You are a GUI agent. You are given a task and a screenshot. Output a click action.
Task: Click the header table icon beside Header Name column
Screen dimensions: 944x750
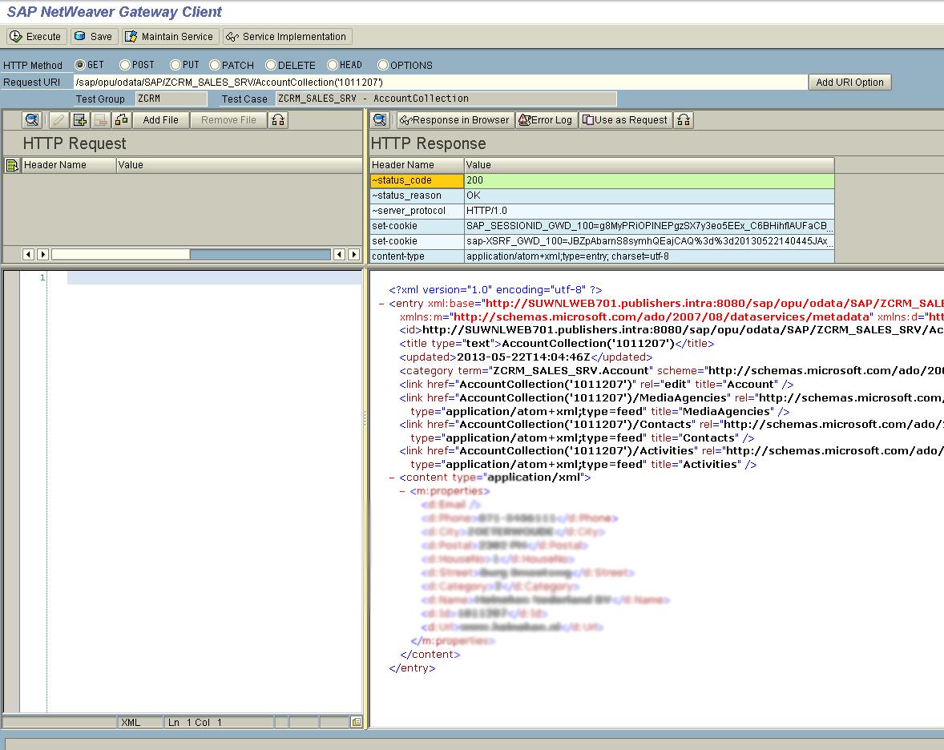12,164
